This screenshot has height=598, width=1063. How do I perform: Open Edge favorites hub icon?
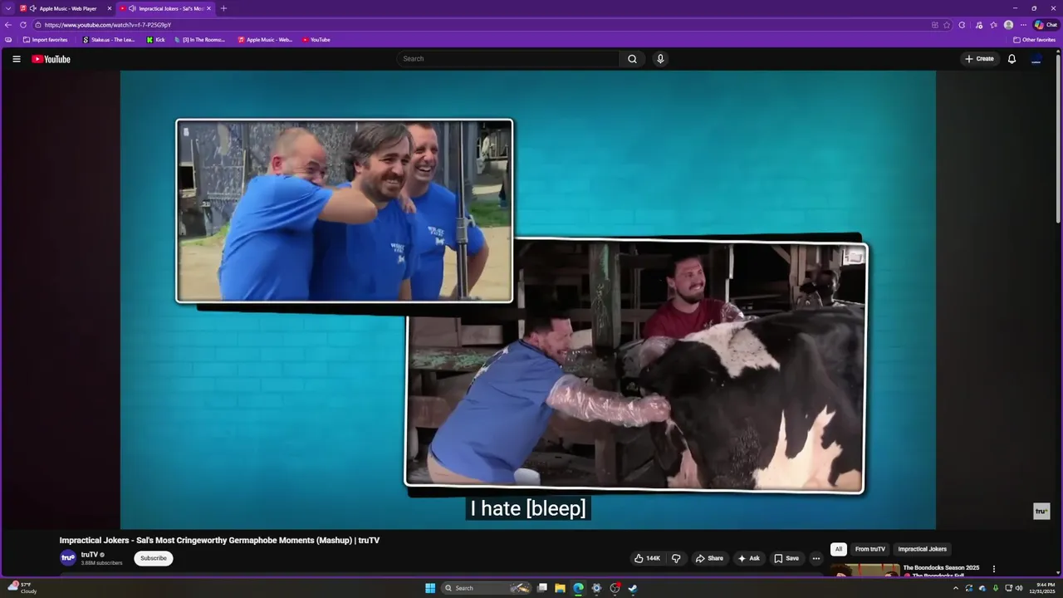[993, 25]
